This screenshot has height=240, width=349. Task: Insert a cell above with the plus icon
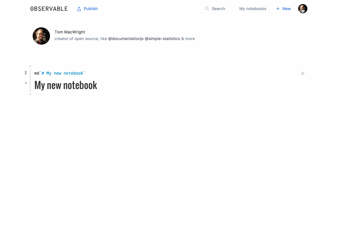tap(30, 66)
